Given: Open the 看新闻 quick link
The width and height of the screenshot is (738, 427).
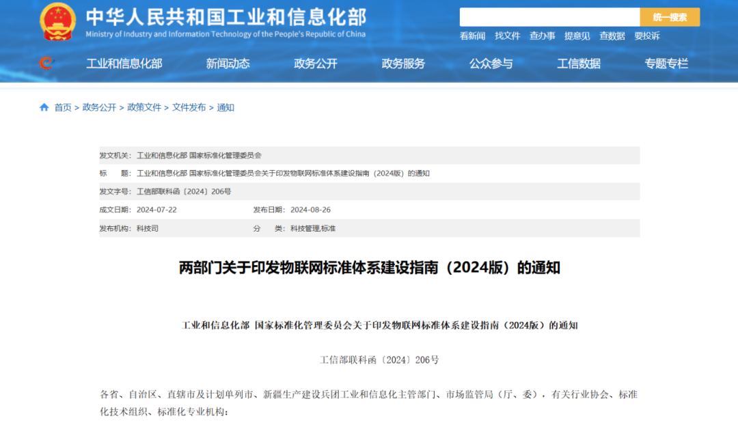Looking at the screenshot, I should [x=472, y=36].
